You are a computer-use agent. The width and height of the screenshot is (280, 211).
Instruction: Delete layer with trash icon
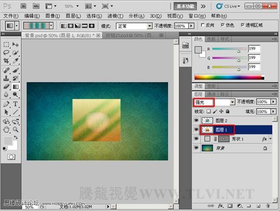tap(268, 206)
